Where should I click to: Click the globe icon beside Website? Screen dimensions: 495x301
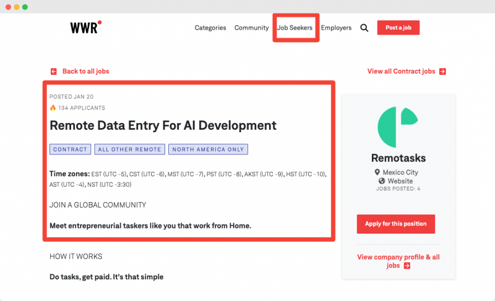coord(382,181)
